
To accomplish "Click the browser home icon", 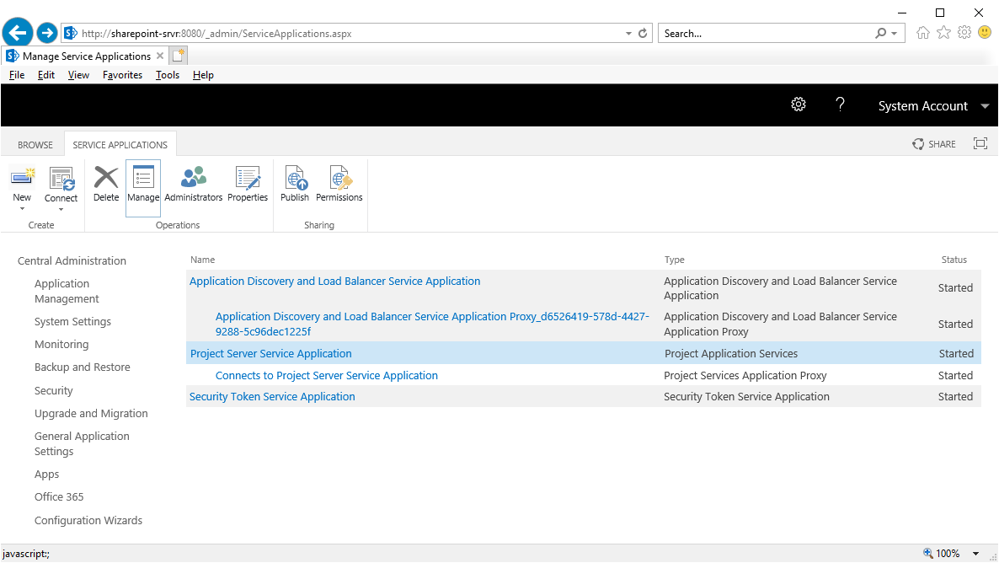I will 922,33.
